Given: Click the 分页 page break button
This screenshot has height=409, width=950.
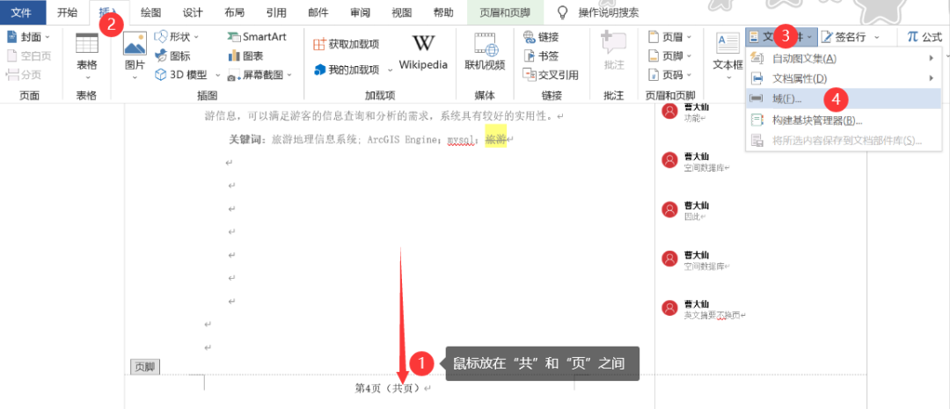Looking at the screenshot, I should coord(24,76).
